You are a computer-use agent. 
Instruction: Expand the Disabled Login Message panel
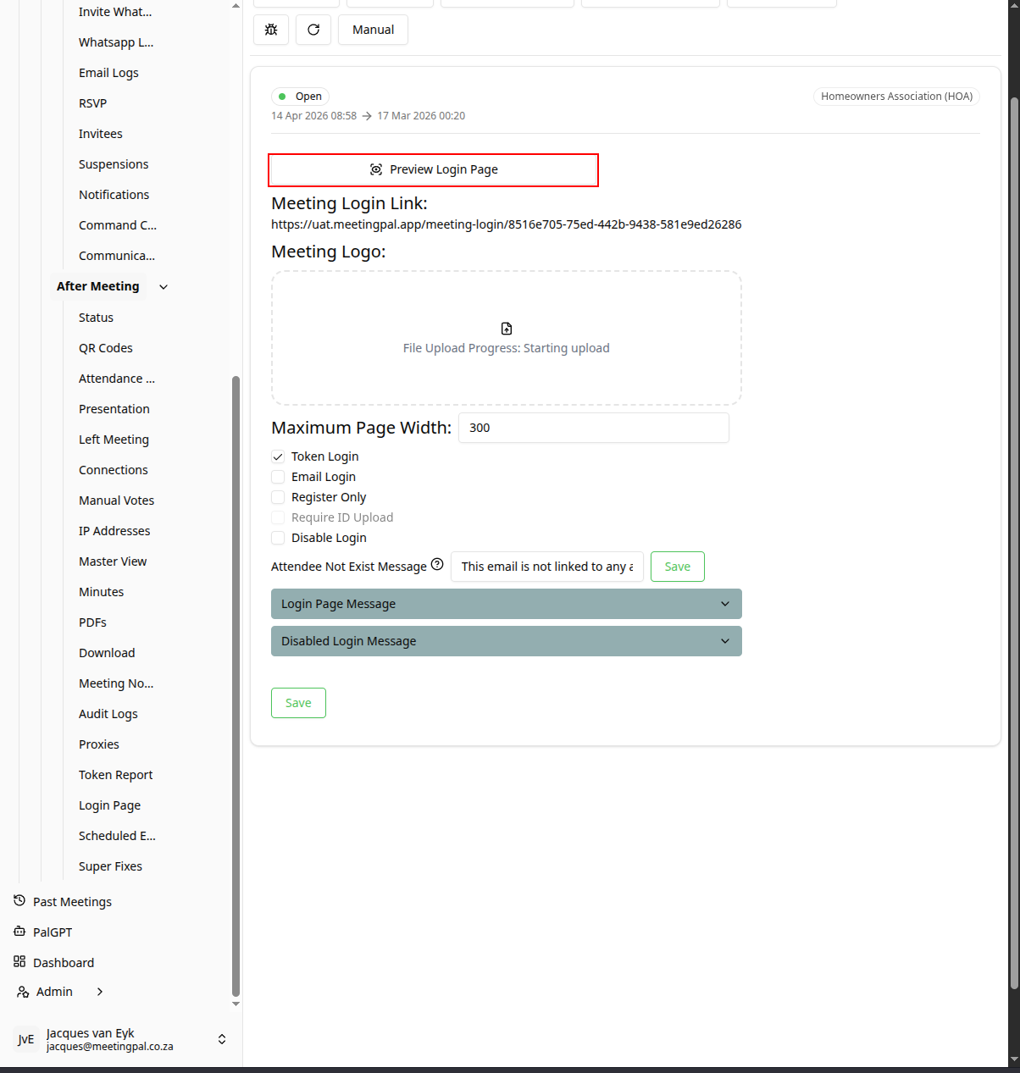(507, 641)
